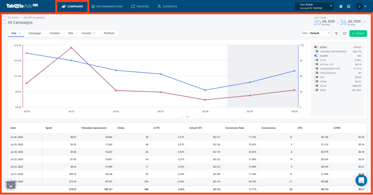
Task: Switch to the Creative tab
Action: [x=55, y=33]
